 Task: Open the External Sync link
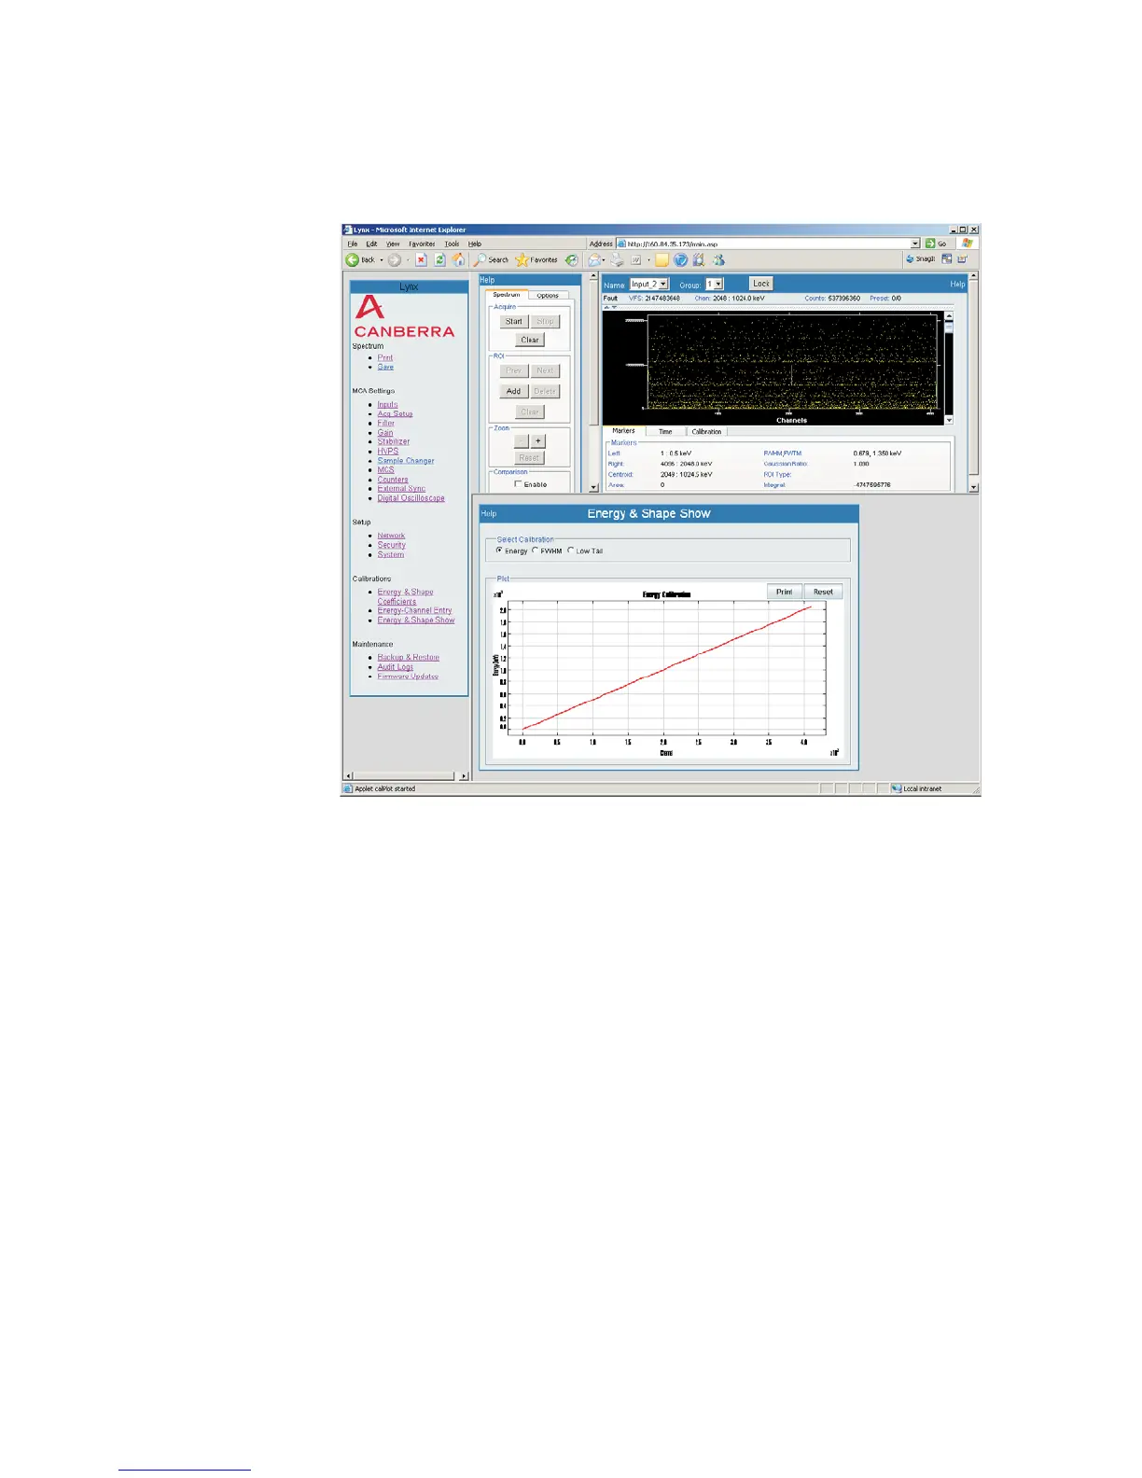pyautogui.click(x=401, y=489)
